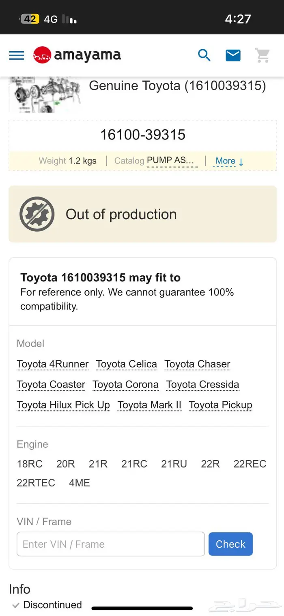Screen dimensions: 284x616
Task: Expand details with More arrow
Action: click(230, 161)
